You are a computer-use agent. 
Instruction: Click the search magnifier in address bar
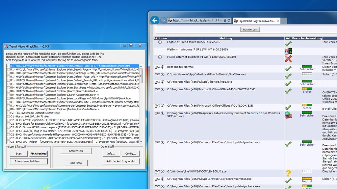(217, 20)
